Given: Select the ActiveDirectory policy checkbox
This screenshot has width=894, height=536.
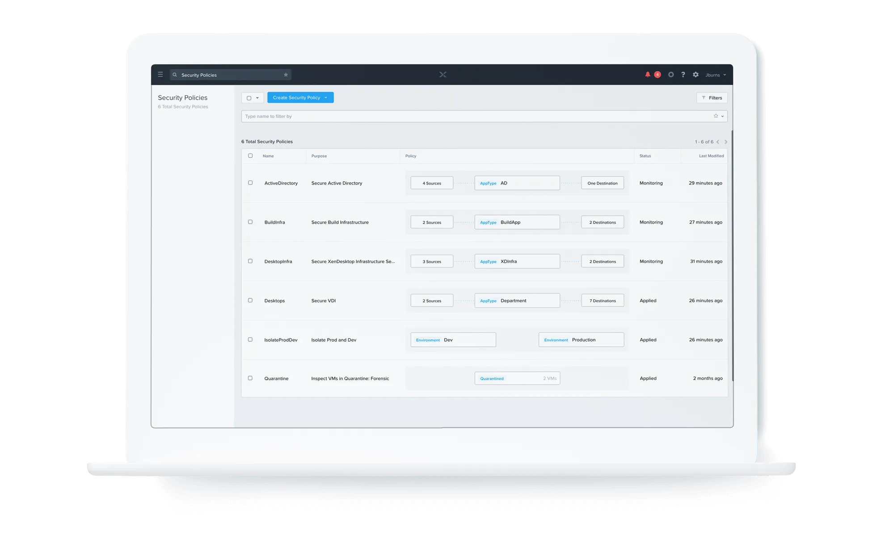Looking at the screenshot, I should coord(250,183).
